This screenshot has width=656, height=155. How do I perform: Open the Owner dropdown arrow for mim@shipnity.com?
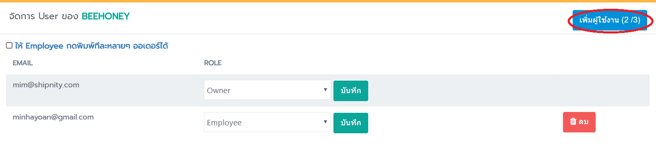coord(325,90)
